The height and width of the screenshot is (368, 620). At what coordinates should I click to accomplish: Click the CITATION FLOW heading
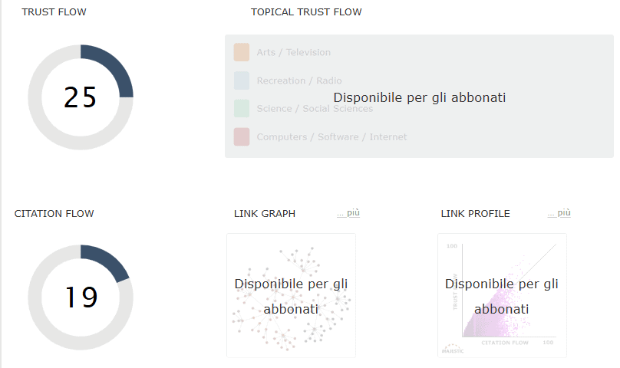tap(54, 214)
